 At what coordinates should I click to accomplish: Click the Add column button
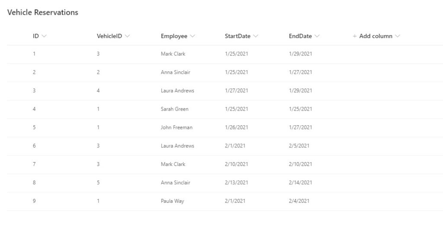click(x=376, y=36)
